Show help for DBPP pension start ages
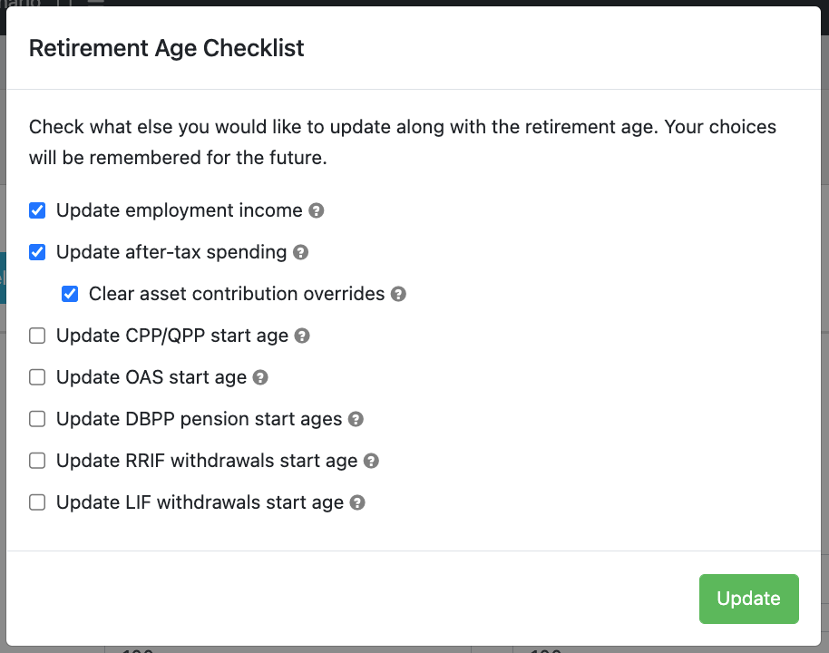 tap(356, 419)
